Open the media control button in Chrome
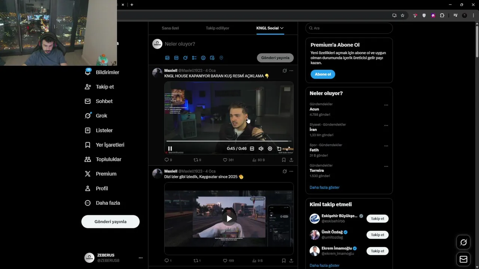Screen dimensions: 479x269 tap(455, 15)
